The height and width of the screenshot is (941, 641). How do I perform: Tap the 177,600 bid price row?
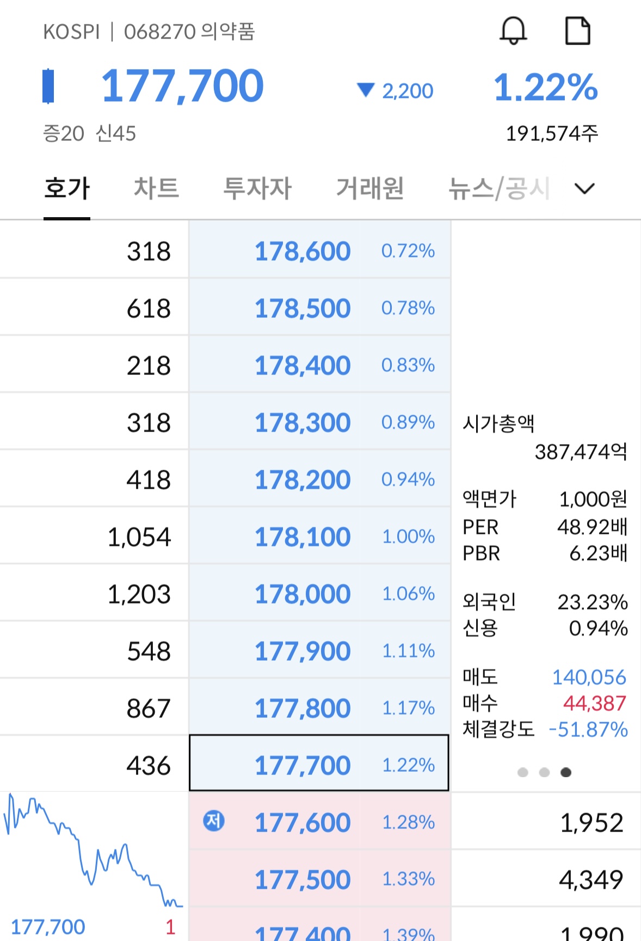319,822
